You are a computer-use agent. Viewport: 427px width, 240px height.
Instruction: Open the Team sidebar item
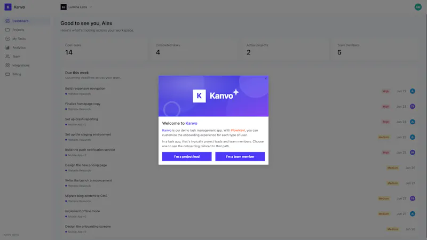[26, 57]
